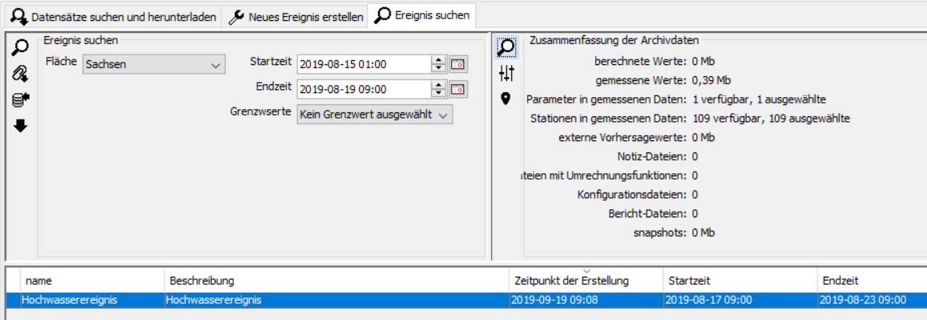The image size is (927, 320).
Task: Open the Grenzwserte threshold dropdown
Action: [374, 115]
